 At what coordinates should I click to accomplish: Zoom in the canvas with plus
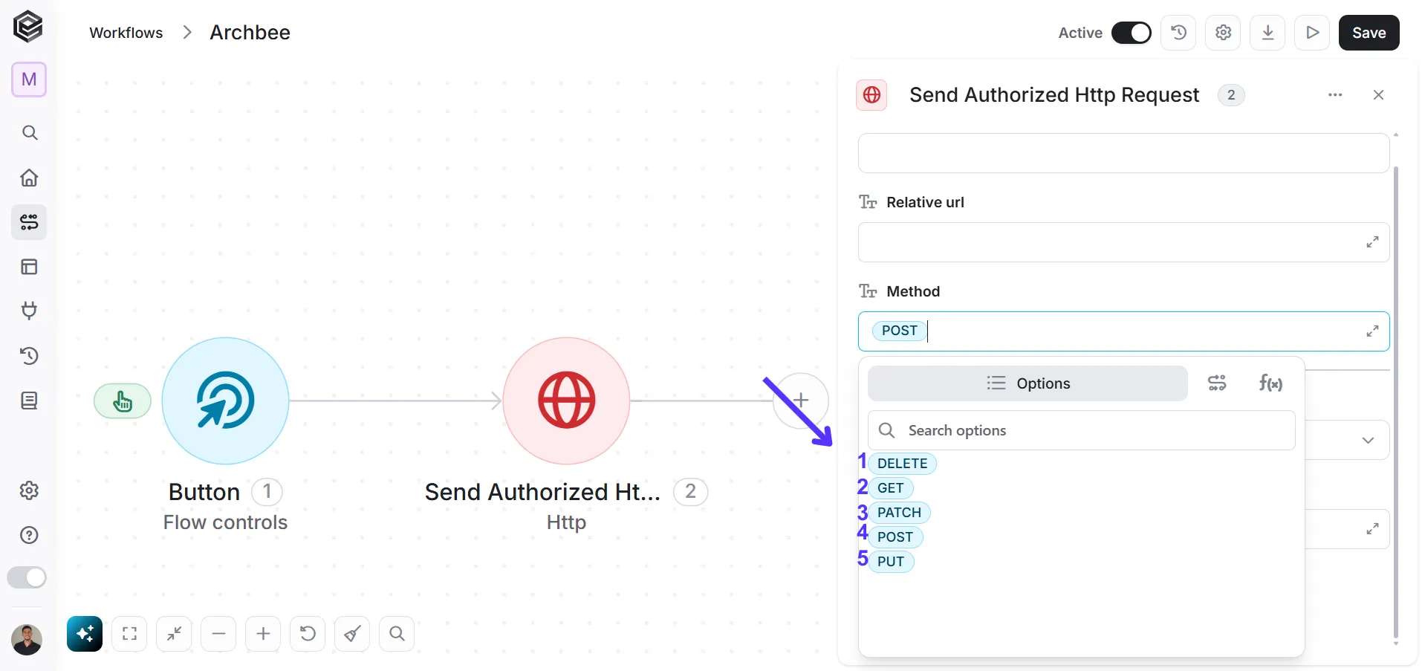(x=263, y=634)
